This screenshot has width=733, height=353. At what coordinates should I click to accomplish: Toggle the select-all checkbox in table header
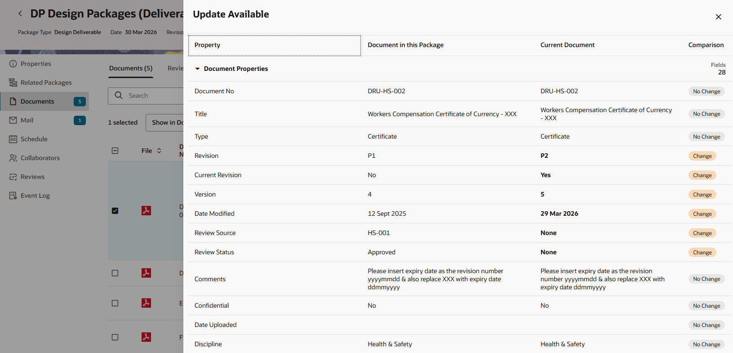click(x=115, y=151)
